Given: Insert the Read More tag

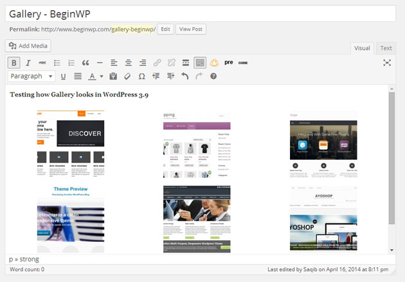Looking at the screenshot, I should coord(185,63).
